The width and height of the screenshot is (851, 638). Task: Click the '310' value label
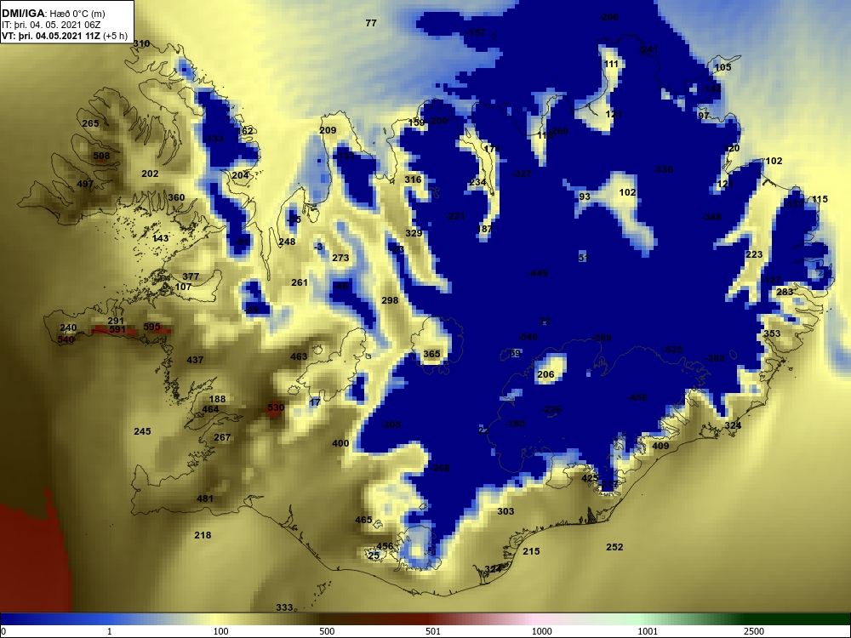tap(141, 44)
